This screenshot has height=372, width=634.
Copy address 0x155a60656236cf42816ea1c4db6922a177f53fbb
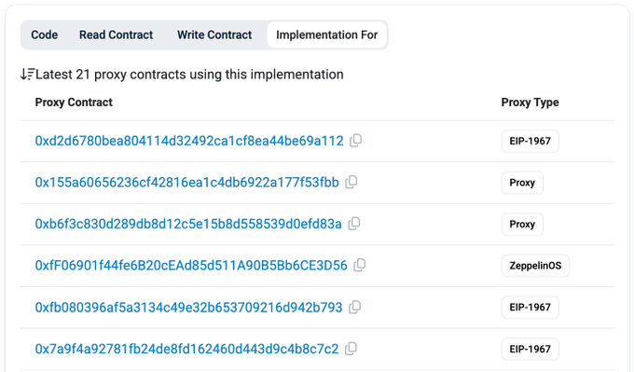coord(351,183)
